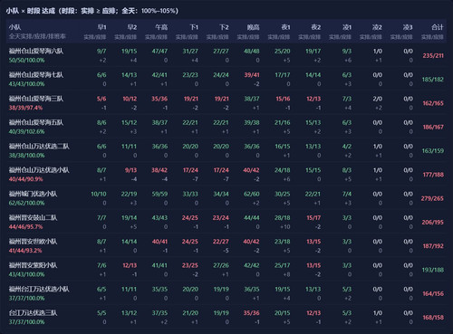Viewport: 453px width, 334px height.
Task: Click the 凌1 column header
Action: 347,27
